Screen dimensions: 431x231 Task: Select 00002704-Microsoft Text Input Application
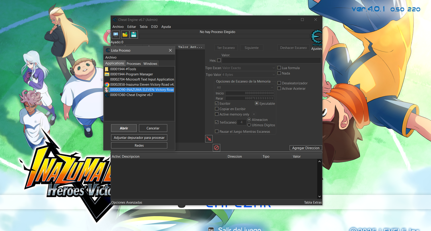coord(139,79)
